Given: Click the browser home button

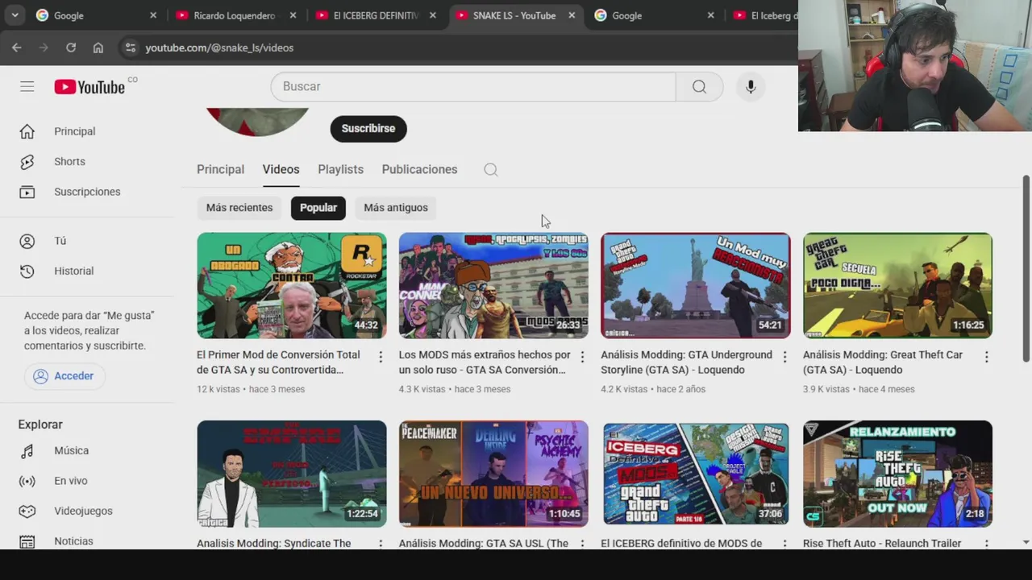Looking at the screenshot, I should coord(98,48).
